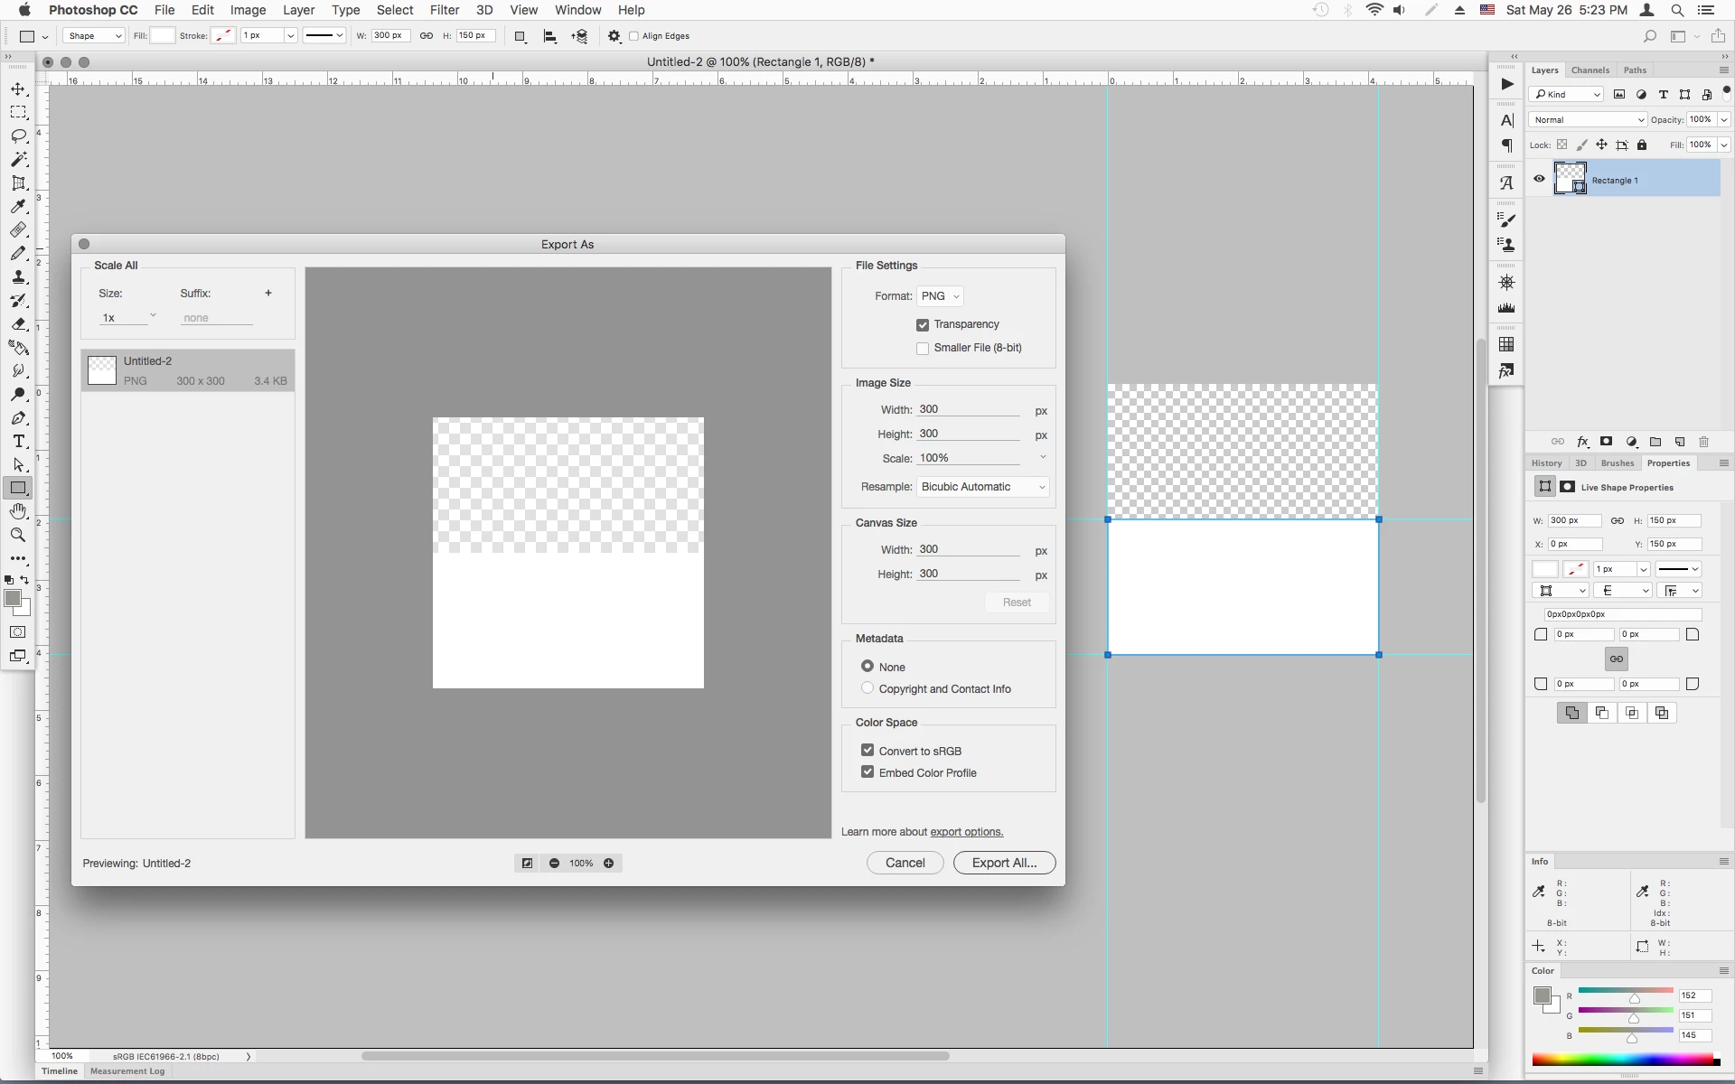Select the Magic Wand tool
This screenshot has width=1735, height=1084.
(18, 159)
